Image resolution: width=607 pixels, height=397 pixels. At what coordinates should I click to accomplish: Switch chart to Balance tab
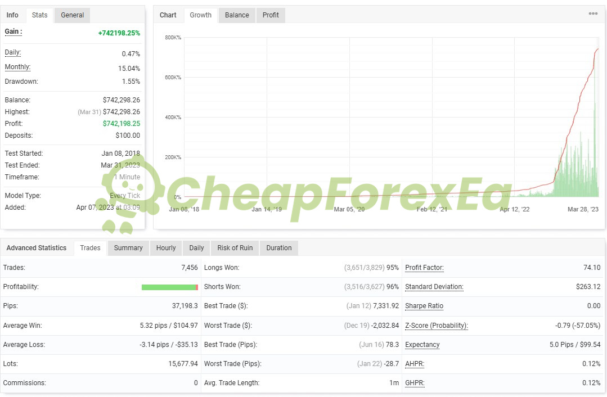click(x=237, y=15)
